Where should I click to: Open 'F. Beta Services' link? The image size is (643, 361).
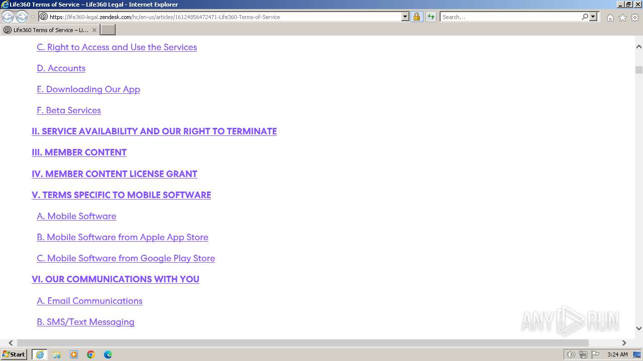[x=69, y=110]
